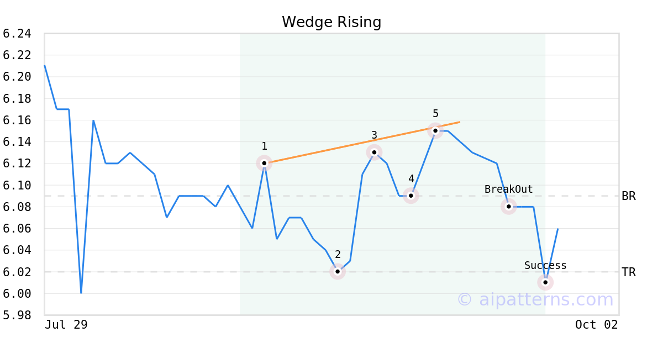Screen dimensions: 663x348
Task: Select the BreakOut point marker
Action: (x=509, y=207)
